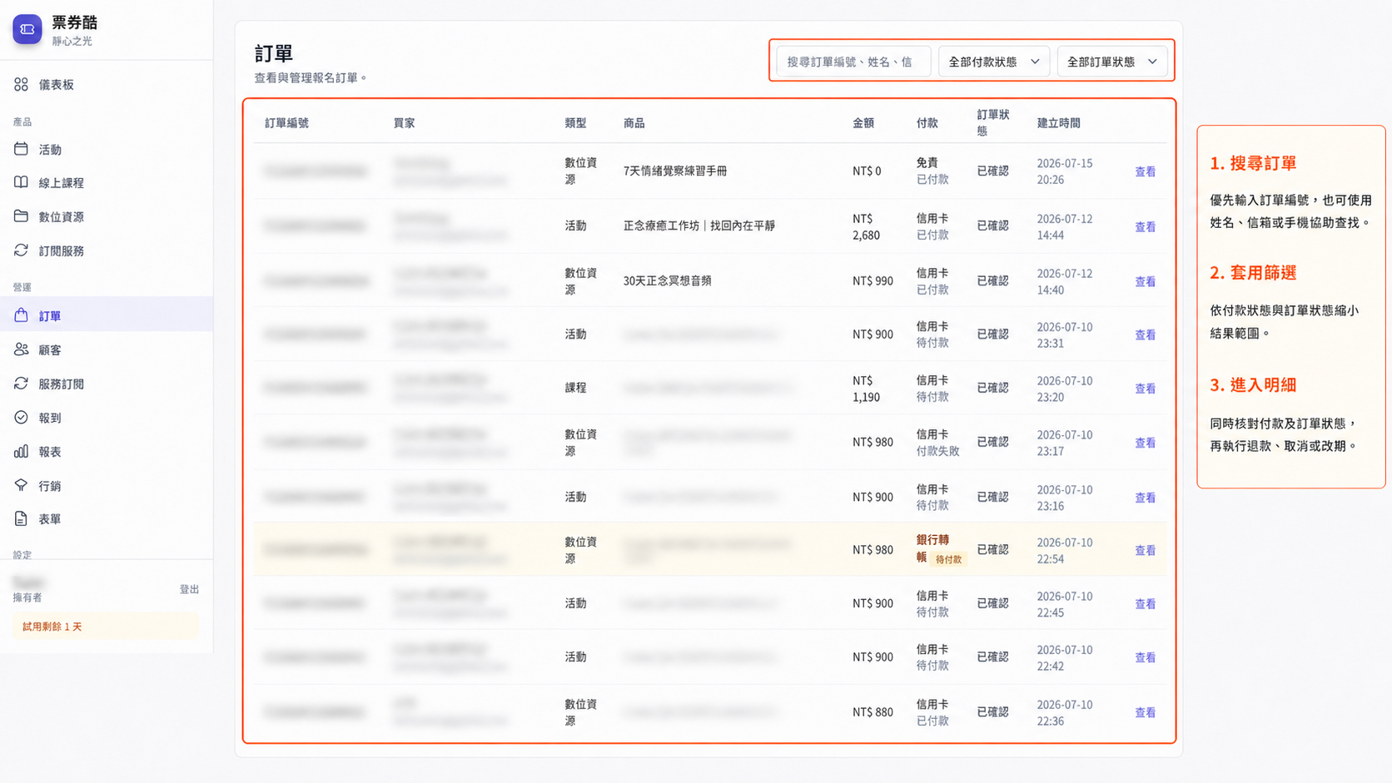The height and width of the screenshot is (783, 1392).
Task: Click the 表單 document icon
Action: click(x=22, y=518)
